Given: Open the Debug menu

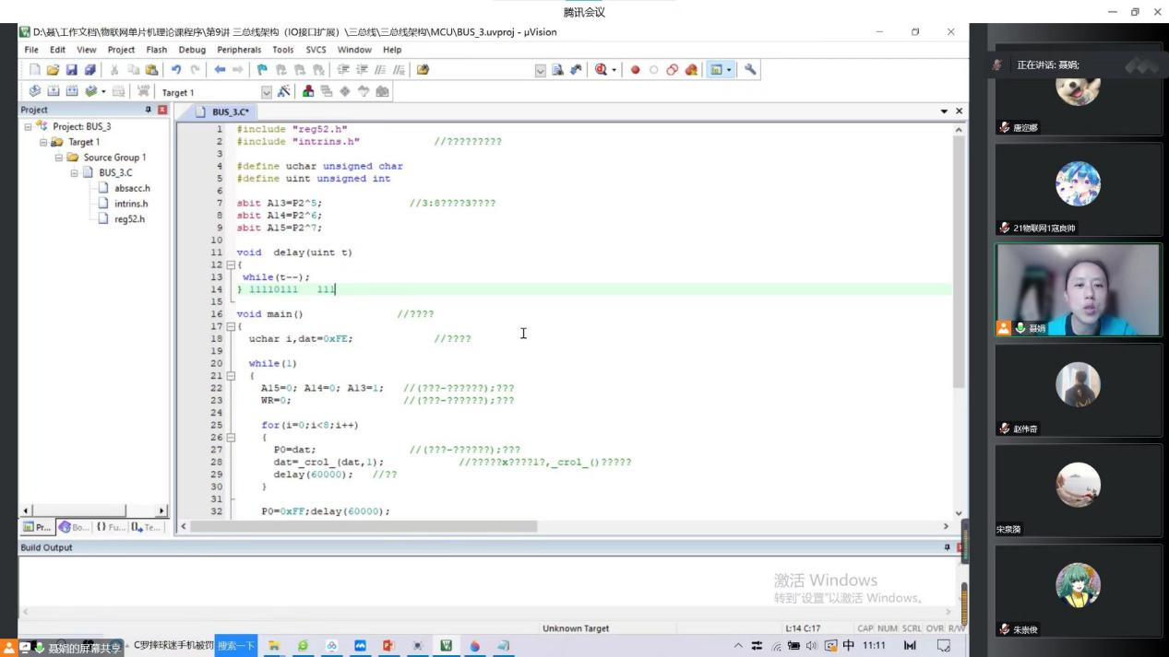Looking at the screenshot, I should point(192,50).
